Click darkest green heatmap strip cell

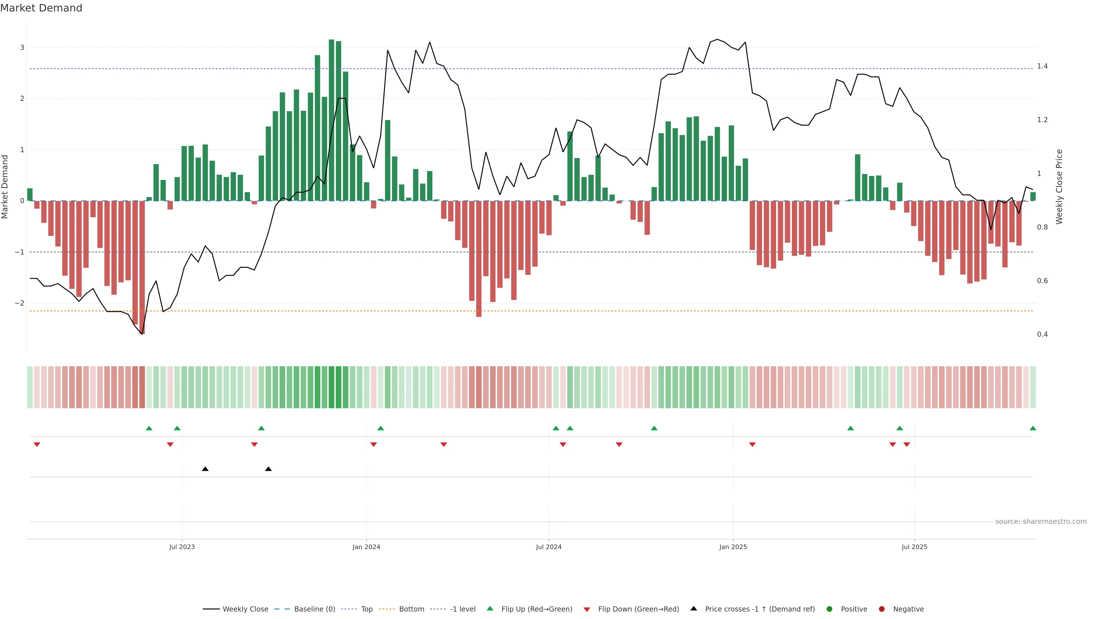click(331, 387)
